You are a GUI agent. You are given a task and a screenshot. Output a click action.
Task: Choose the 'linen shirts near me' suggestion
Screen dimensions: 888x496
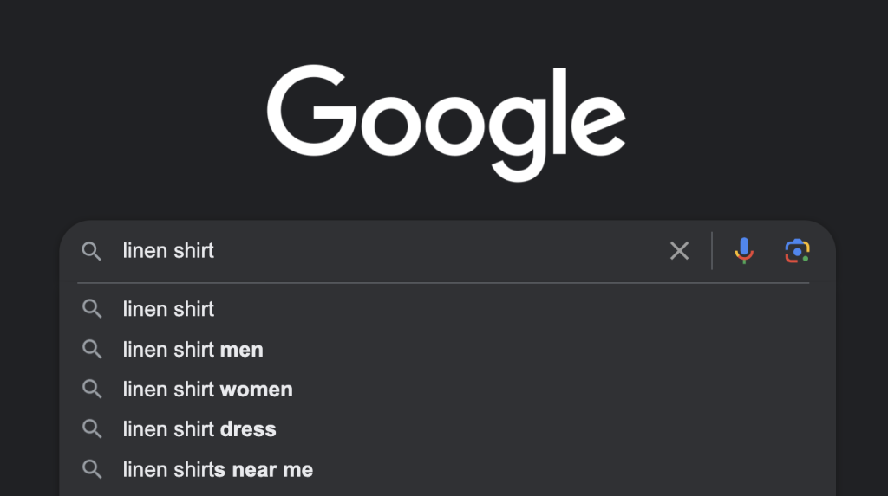click(x=447, y=469)
